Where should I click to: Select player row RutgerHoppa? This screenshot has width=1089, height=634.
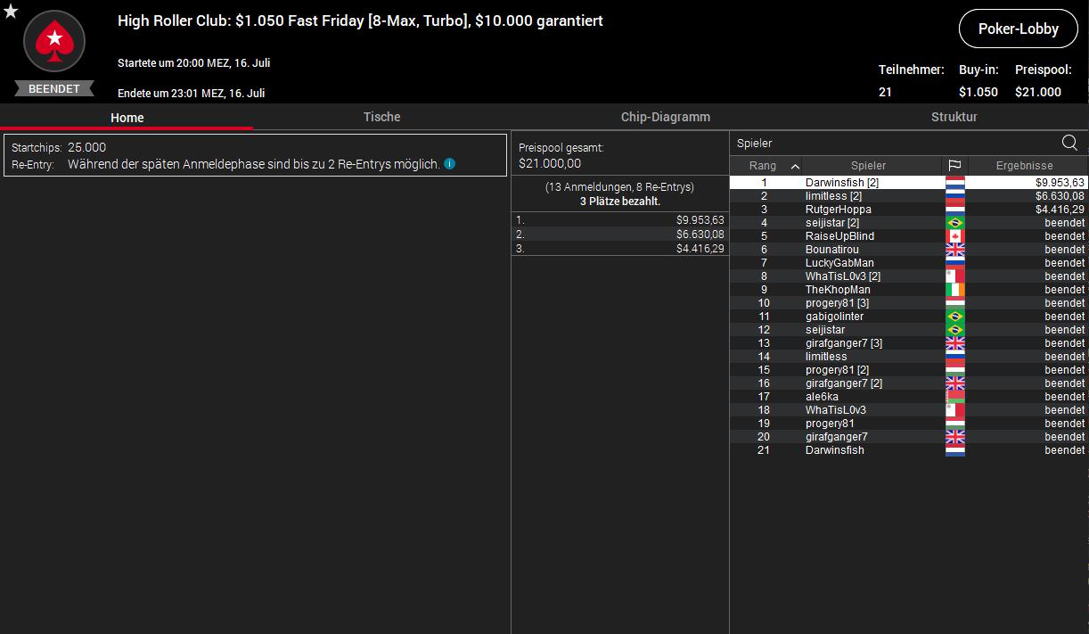point(838,210)
